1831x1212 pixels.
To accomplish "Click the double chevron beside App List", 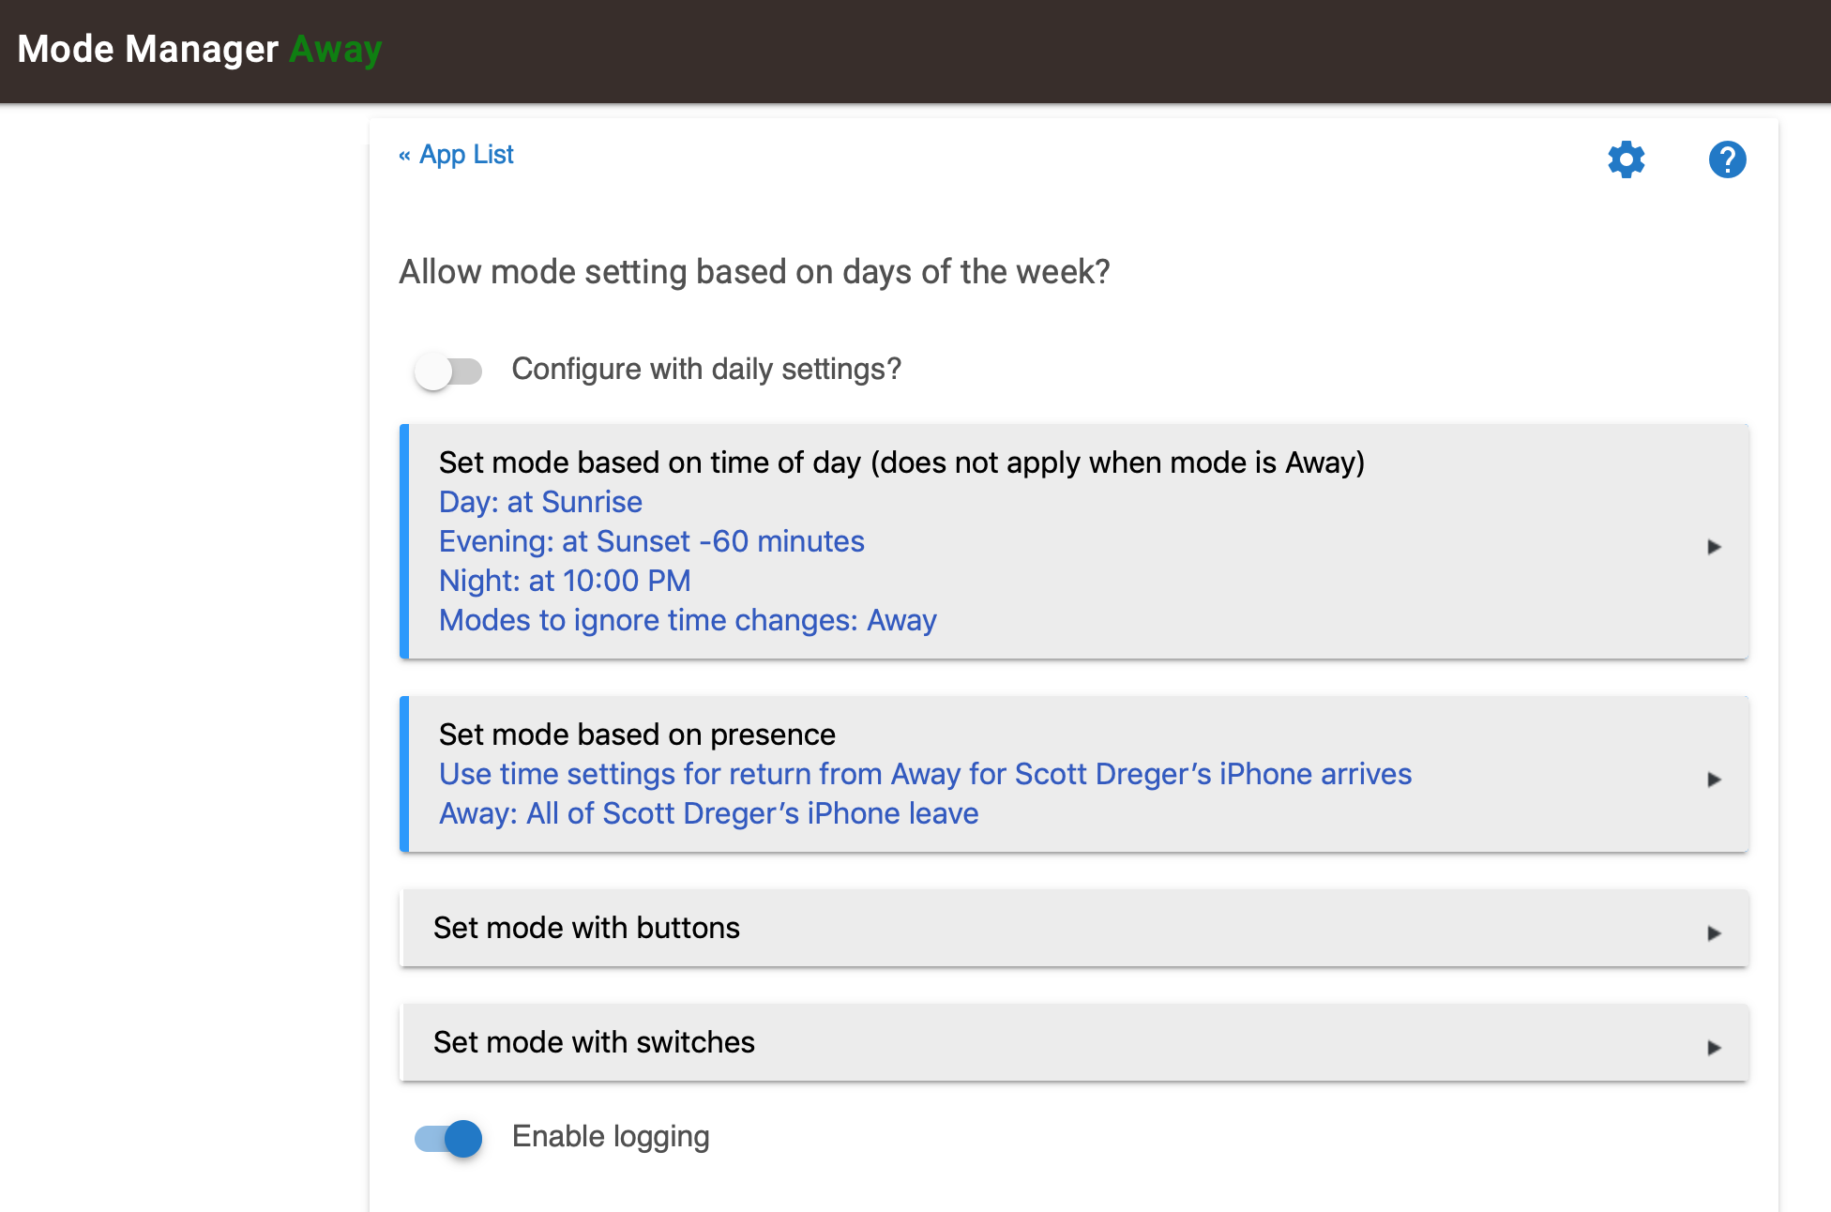I will pos(404,155).
